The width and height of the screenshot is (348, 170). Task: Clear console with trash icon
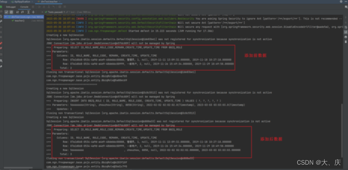click(x=345, y=41)
